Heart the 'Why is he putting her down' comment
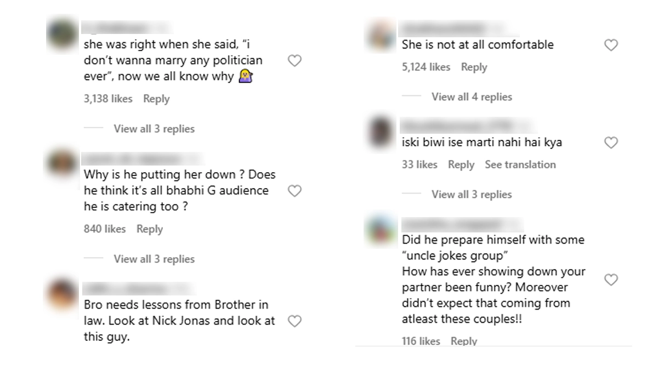The width and height of the screenshot is (658, 370). click(x=294, y=191)
